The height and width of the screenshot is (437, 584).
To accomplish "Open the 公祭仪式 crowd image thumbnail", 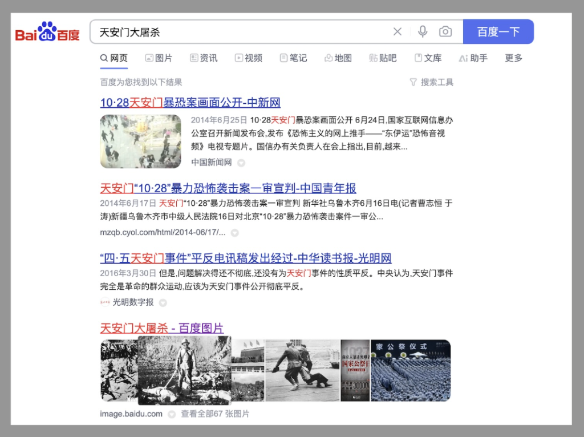I will point(411,370).
